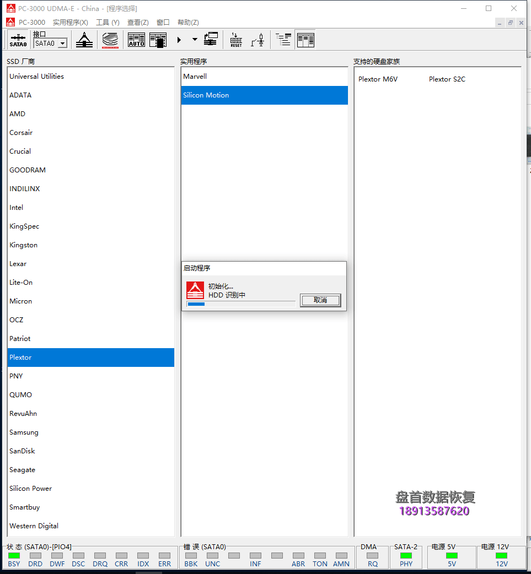Click the 取消 button in the dialog
This screenshot has width=531, height=574.
[x=320, y=300]
